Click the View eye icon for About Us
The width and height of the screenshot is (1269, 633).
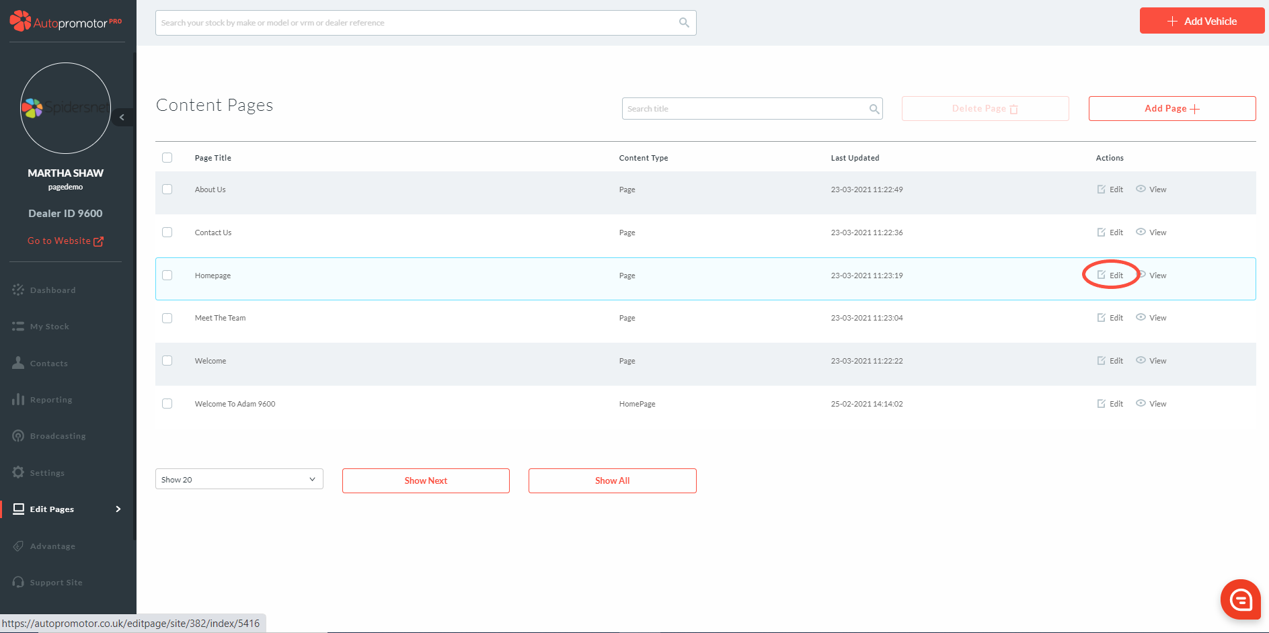pyautogui.click(x=1141, y=189)
